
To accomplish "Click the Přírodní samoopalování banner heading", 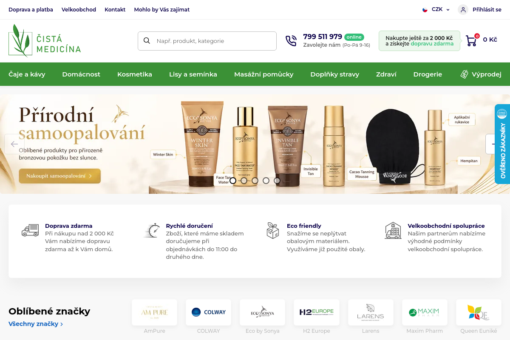I will pos(82,124).
